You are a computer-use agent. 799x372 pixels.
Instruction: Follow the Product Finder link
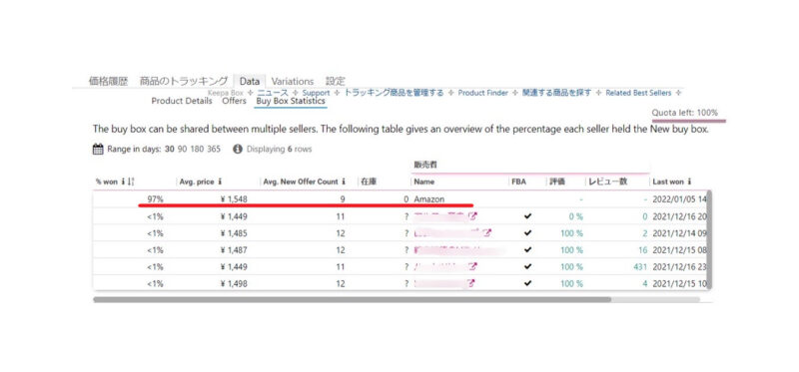pos(483,93)
